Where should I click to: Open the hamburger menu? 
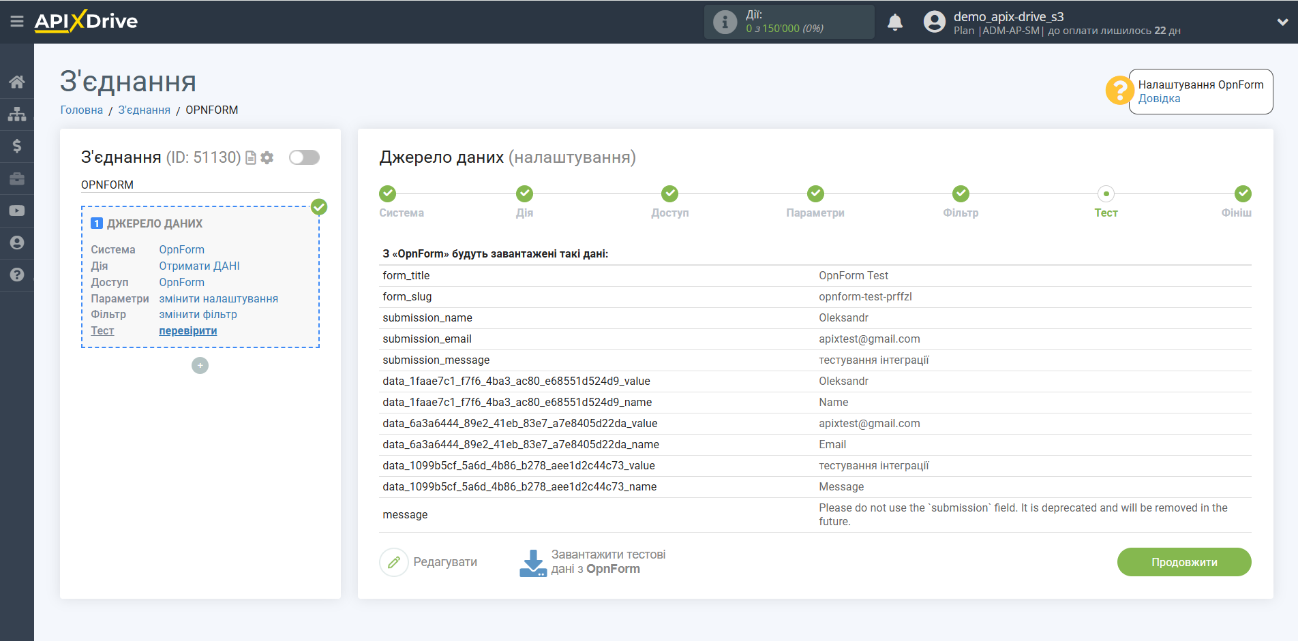[x=17, y=22]
